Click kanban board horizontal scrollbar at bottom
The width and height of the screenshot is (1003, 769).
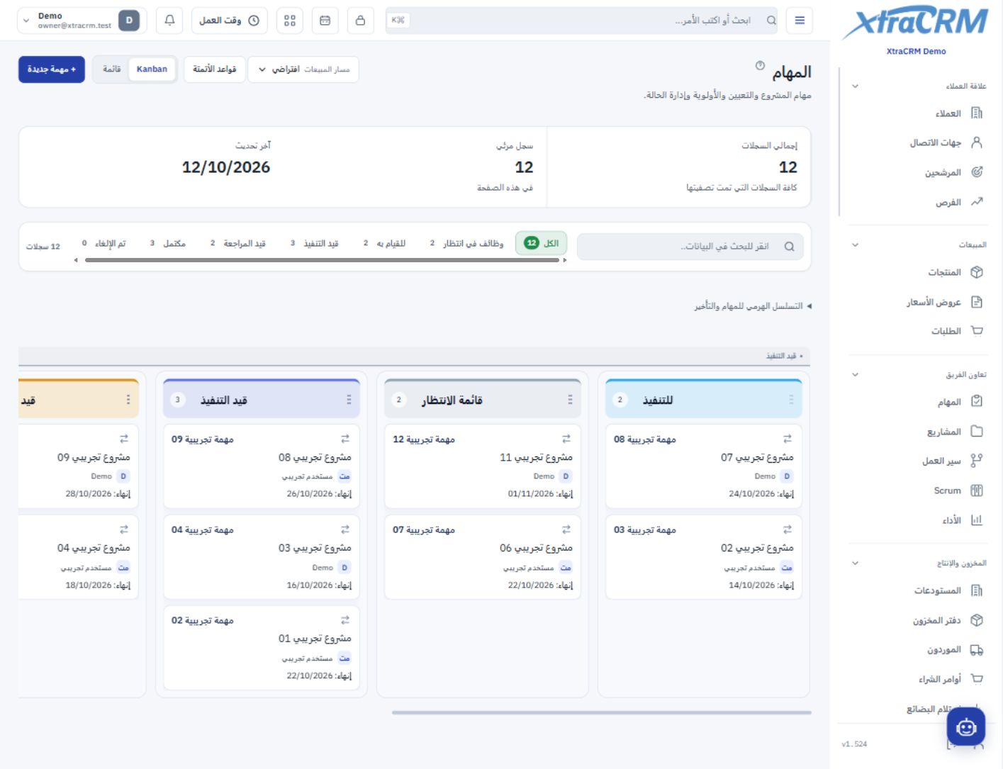click(x=601, y=712)
